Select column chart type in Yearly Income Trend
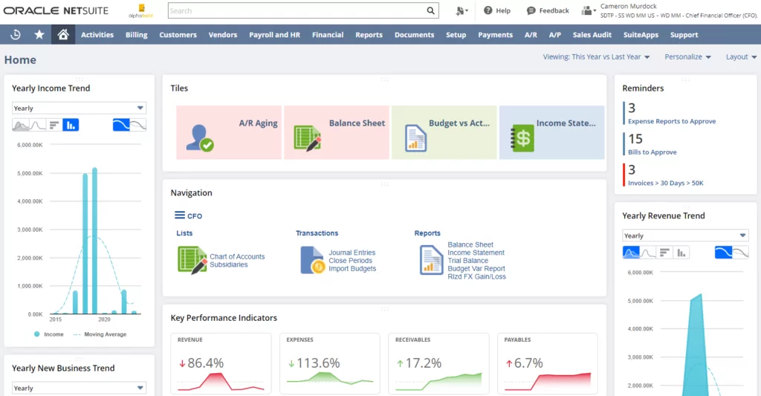Image resolution: width=761 pixels, height=396 pixels. 71,126
